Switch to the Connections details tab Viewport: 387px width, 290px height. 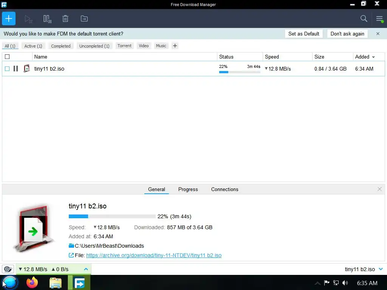click(x=224, y=189)
